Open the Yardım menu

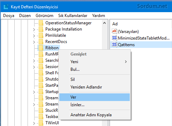coord(98,16)
